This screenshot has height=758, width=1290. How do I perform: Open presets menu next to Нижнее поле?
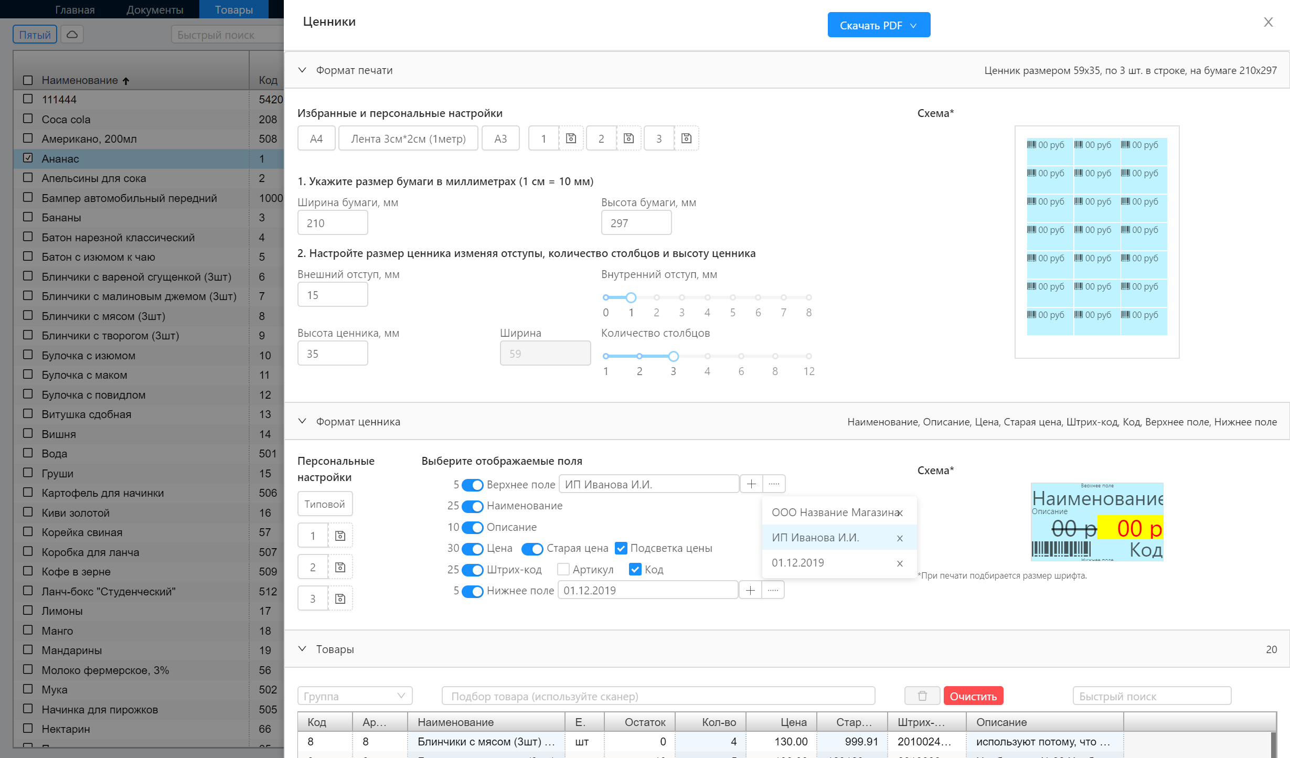(x=773, y=590)
